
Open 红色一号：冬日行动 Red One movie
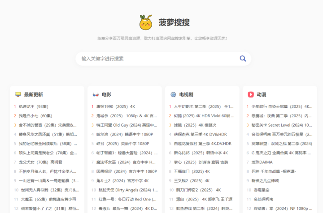tap(127, 199)
